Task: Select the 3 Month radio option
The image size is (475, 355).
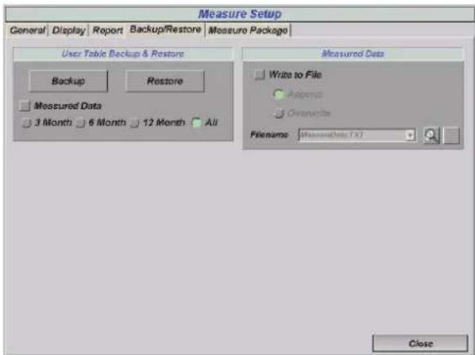Action: (x=26, y=123)
